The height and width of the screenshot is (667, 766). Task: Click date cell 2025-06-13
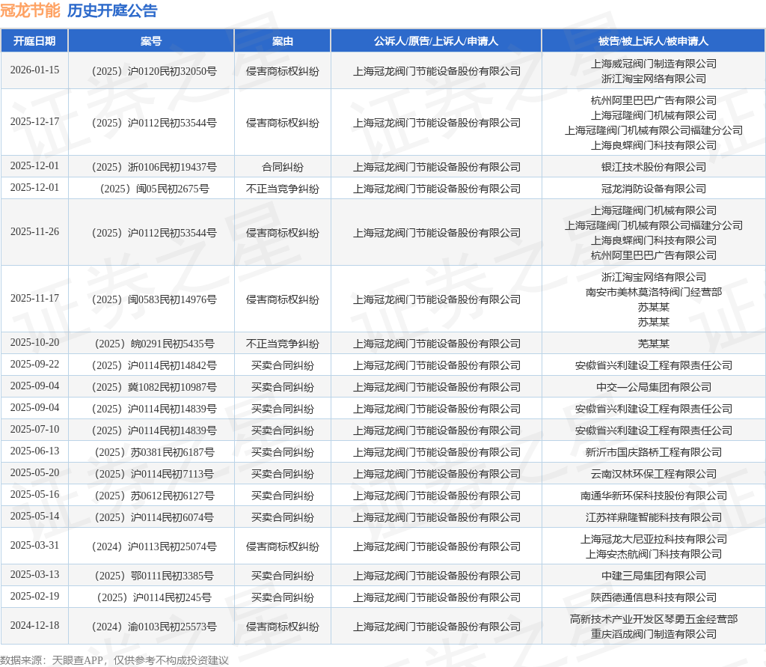pyautogui.click(x=34, y=451)
